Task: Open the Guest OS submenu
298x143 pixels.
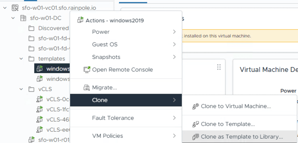Action: [x=105, y=44]
